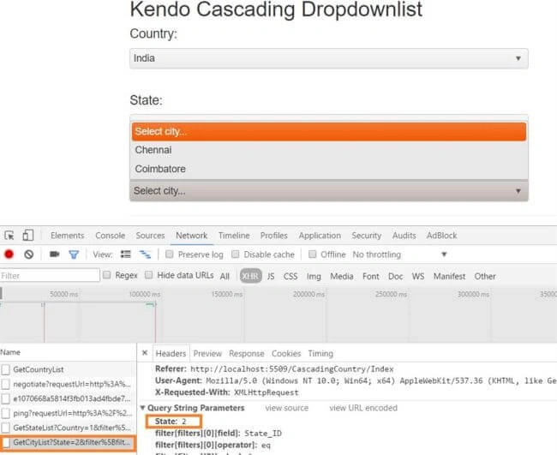Image resolution: width=557 pixels, height=455 pixels.
Task: Collapse the Query String Parameters section
Action: [x=143, y=408]
